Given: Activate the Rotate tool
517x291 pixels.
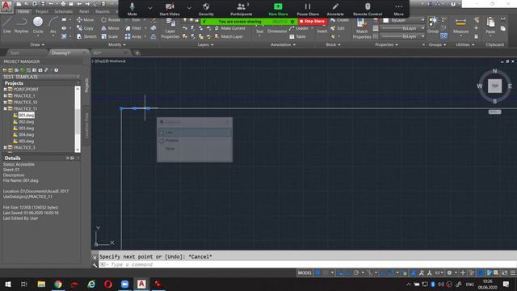Looking at the screenshot, I should pos(111,19).
